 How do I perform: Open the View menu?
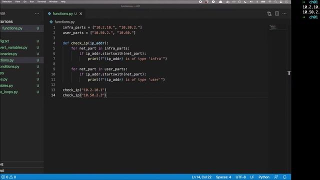(x=17, y=1)
